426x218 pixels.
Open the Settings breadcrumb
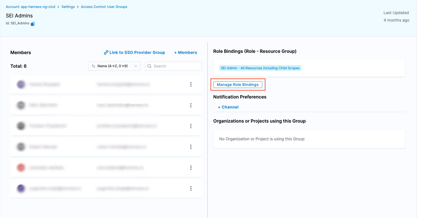point(68,7)
